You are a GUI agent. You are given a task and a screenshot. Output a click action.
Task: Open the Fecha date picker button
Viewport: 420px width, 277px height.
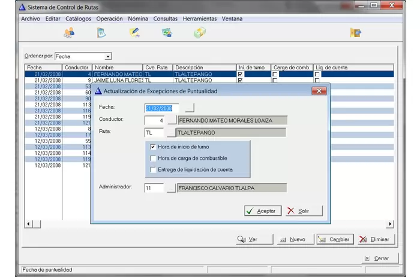pyautogui.click(x=190, y=108)
